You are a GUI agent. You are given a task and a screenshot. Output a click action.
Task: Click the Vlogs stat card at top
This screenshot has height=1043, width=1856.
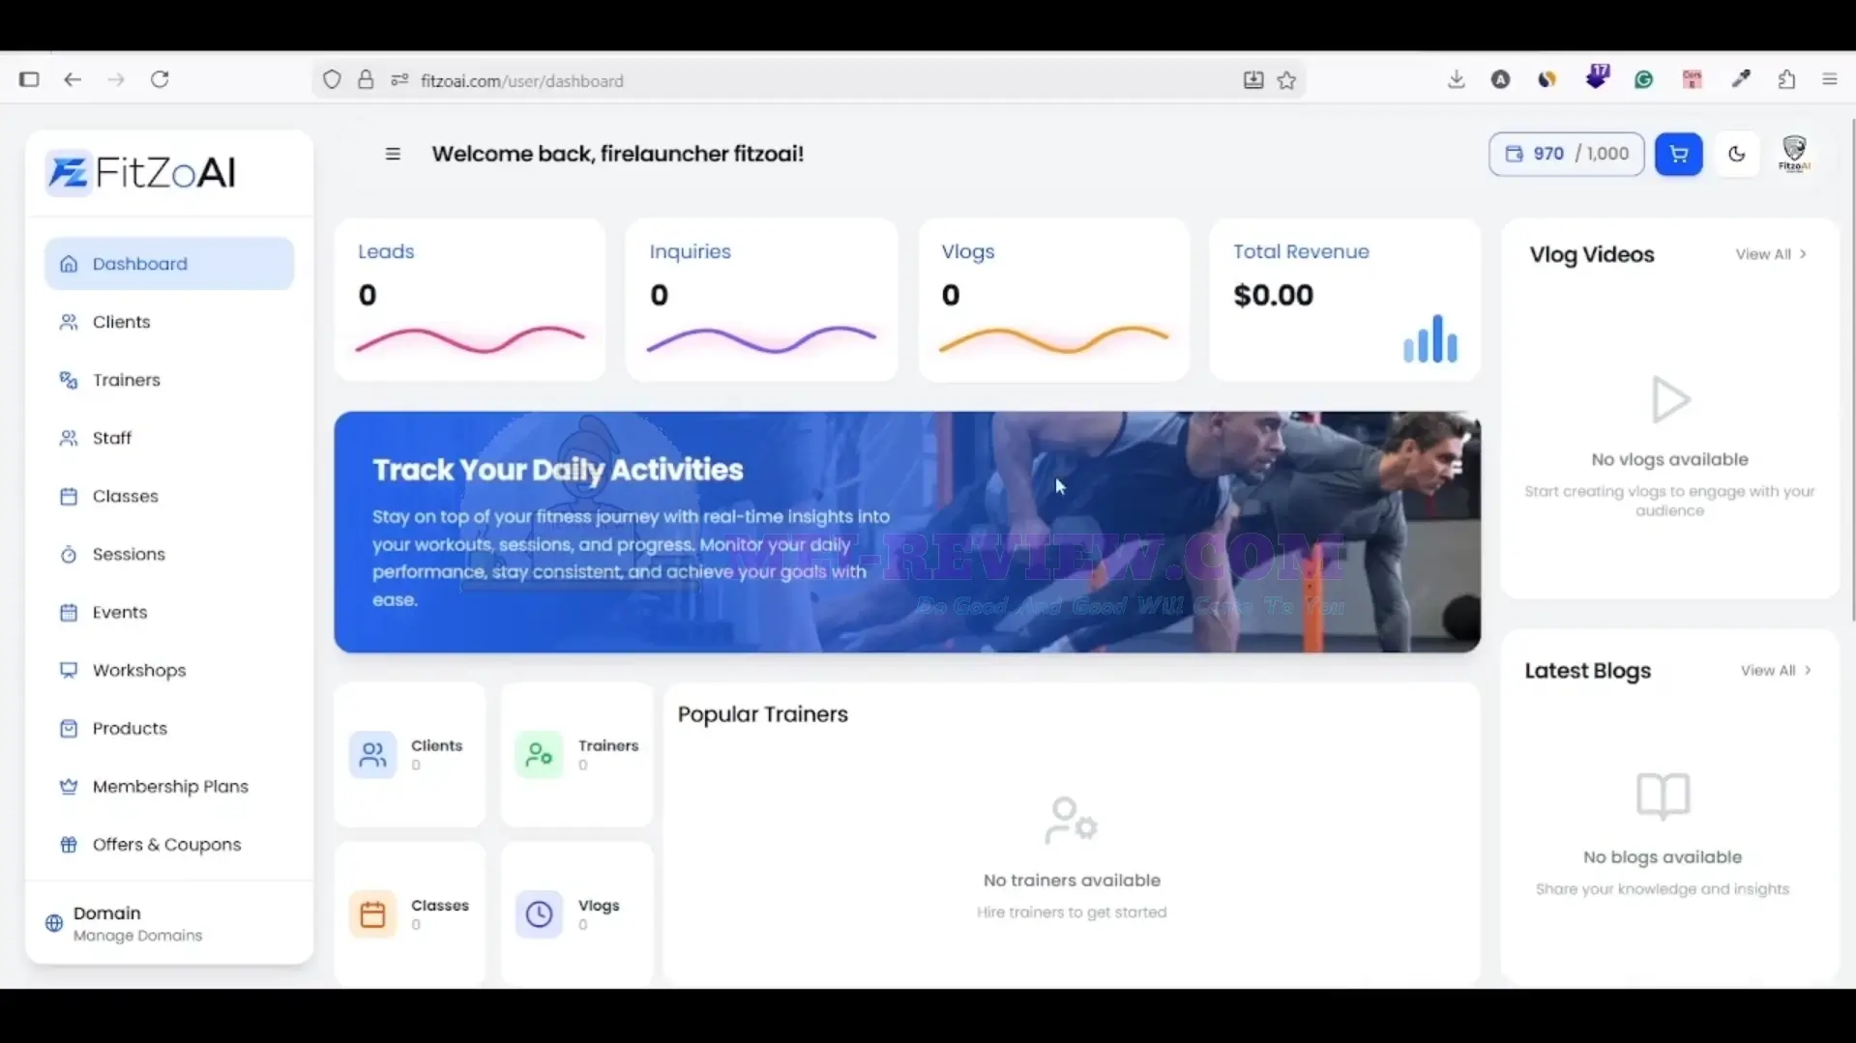1053,300
